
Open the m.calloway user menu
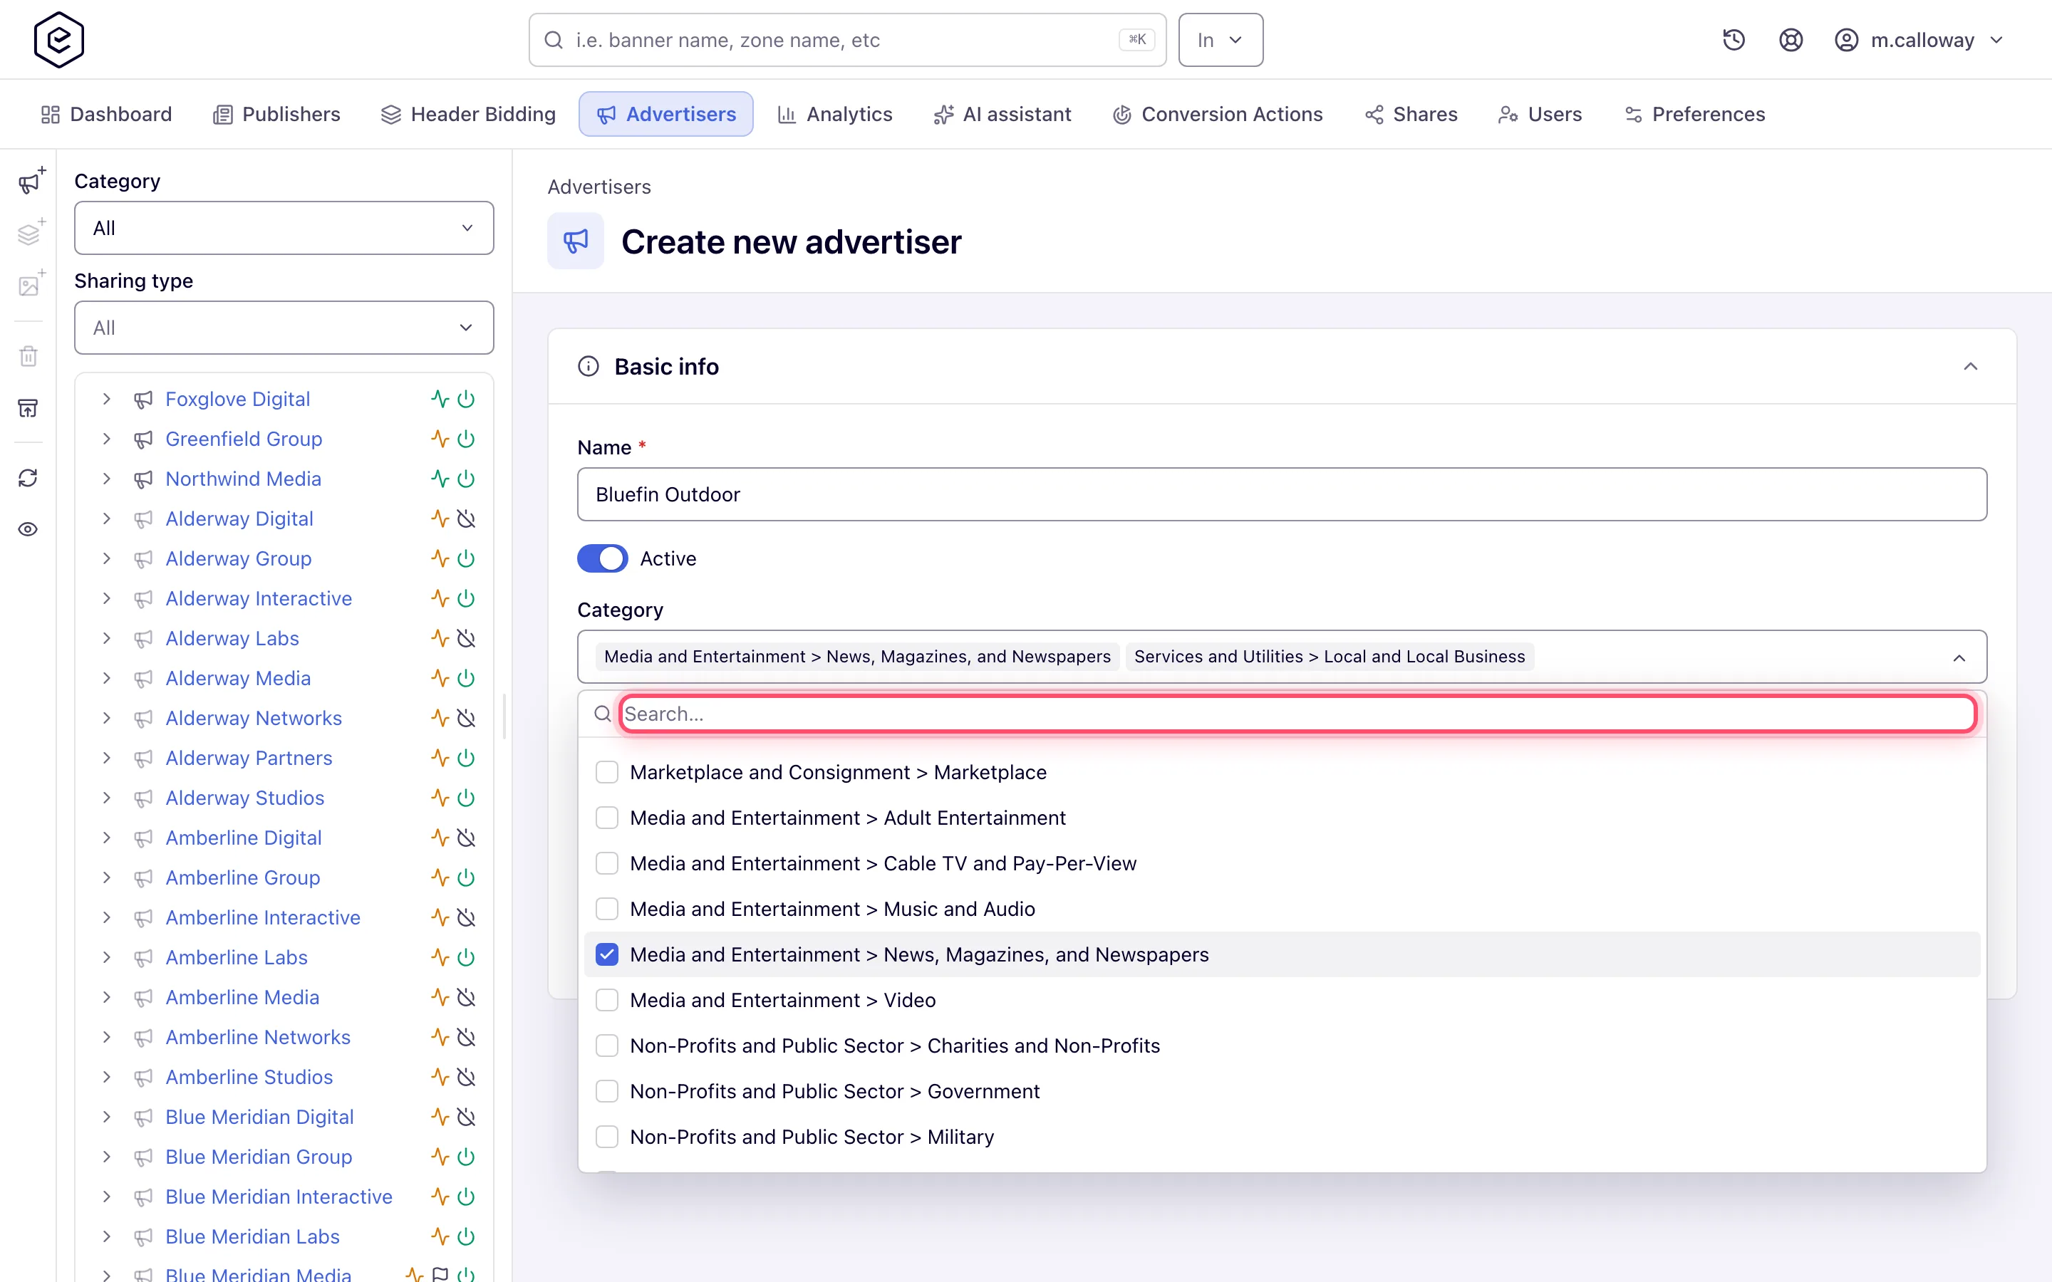coord(1919,40)
